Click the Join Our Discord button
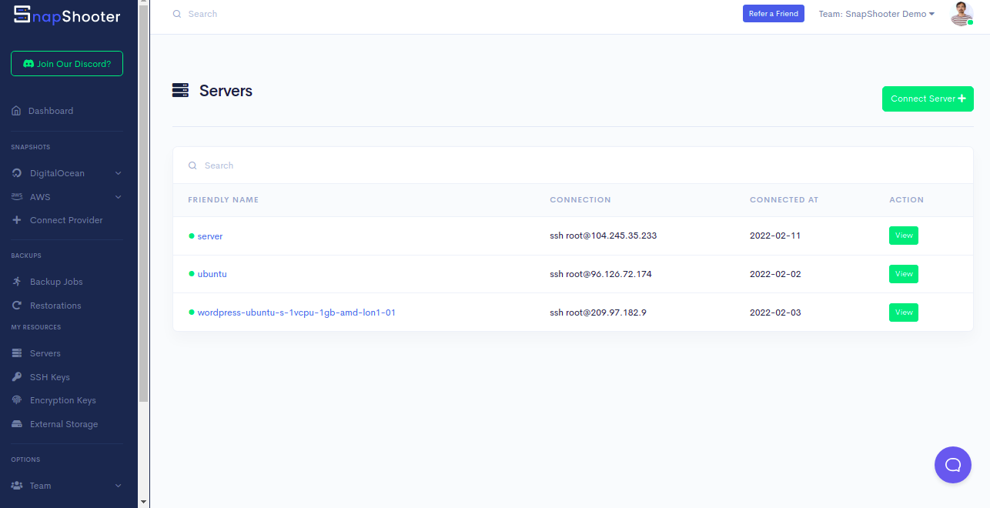Screen dimensions: 990x508 tap(67, 64)
